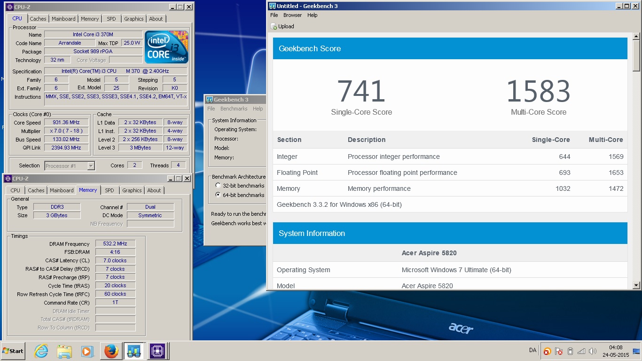Open Mainboard tab in top CPU-Z window
This screenshot has width=642, height=361.
(63, 19)
